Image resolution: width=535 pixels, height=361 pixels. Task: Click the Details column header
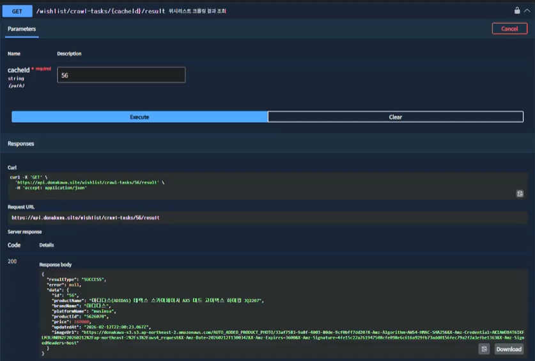point(47,245)
